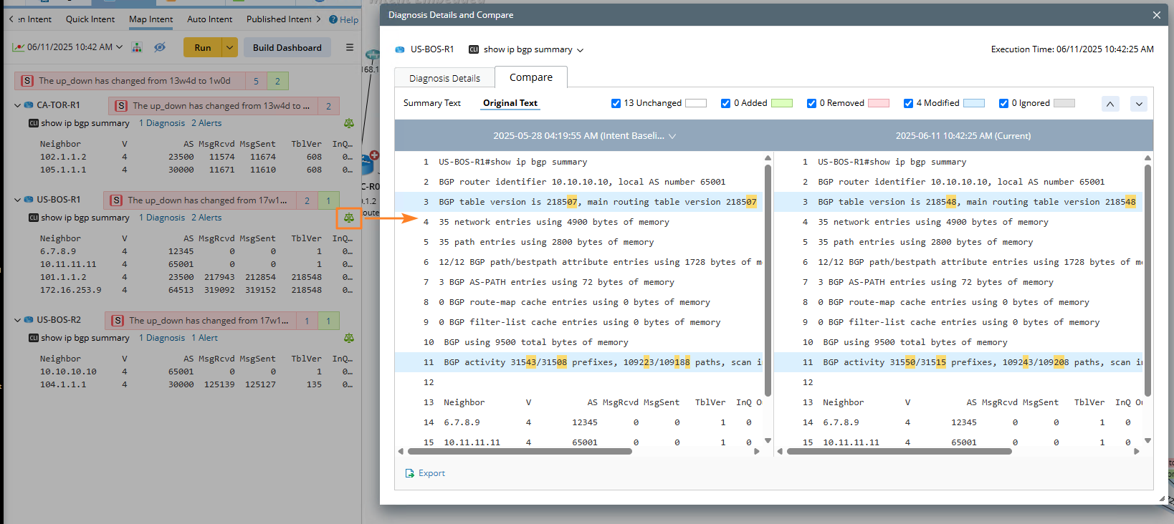The height and width of the screenshot is (524, 1174).
Task: Click the router icon next to US-BOS-R2
Action: tap(29, 320)
